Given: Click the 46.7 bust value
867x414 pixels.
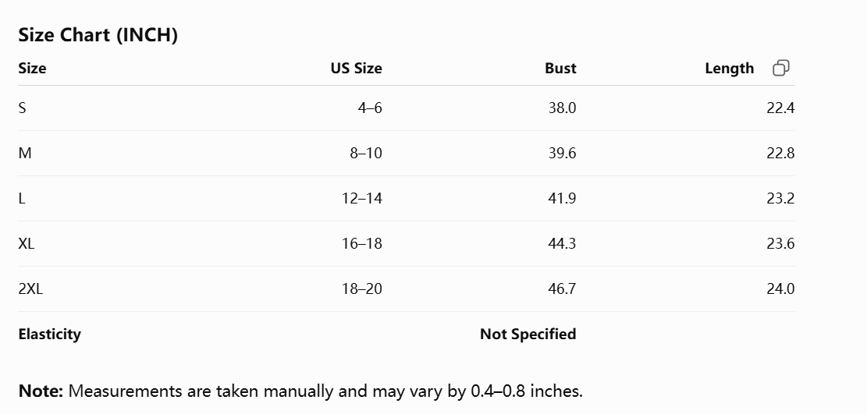Looking at the screenshot, I should tap(562, 289).
